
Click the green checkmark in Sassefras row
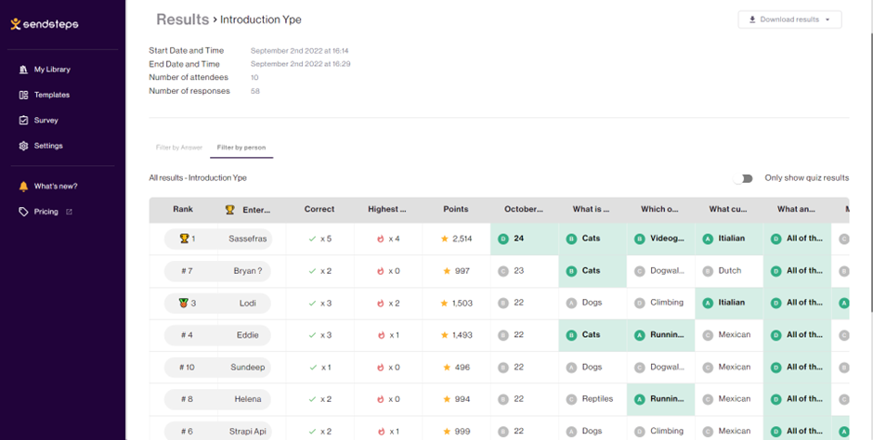coord(312,239)
